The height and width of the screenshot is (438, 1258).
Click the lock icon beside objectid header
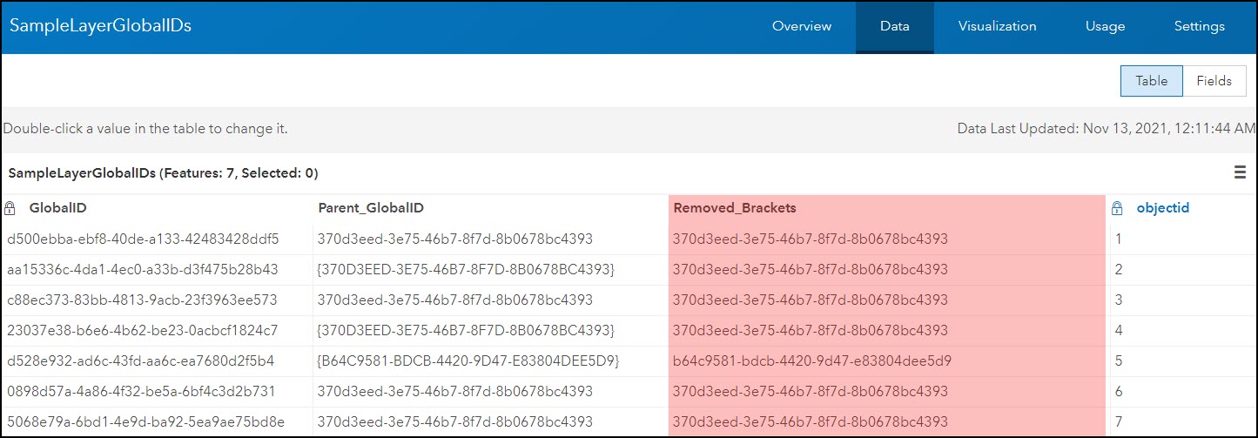(x=1117, y=208)
